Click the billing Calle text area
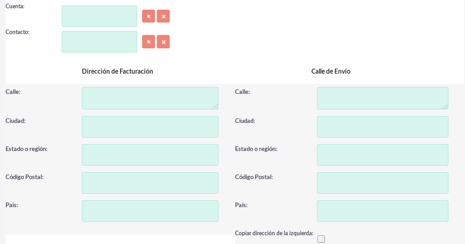This screenshot has height=244, width=465. pyautogui.click(x=150, y=98)
